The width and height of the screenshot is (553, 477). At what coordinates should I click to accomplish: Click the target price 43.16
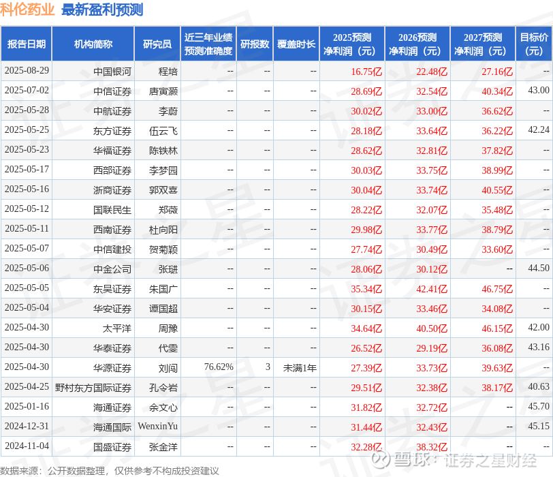click(x=539, y=347)
